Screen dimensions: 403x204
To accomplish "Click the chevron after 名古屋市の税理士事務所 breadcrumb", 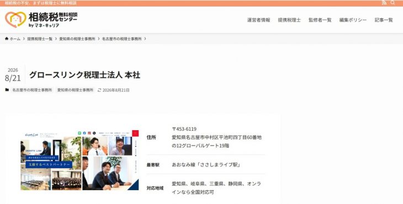I will 145,39.
